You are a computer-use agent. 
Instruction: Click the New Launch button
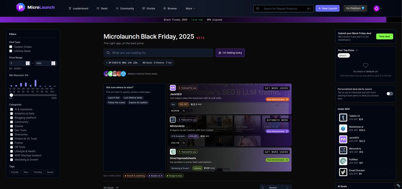click(327, 8)
